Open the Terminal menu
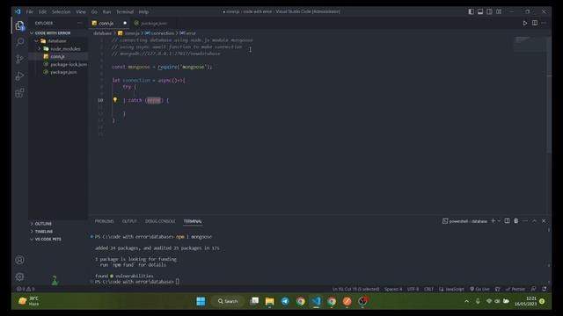Image resolution: width=563 pixels, height=316 pixels. (125, 11)
